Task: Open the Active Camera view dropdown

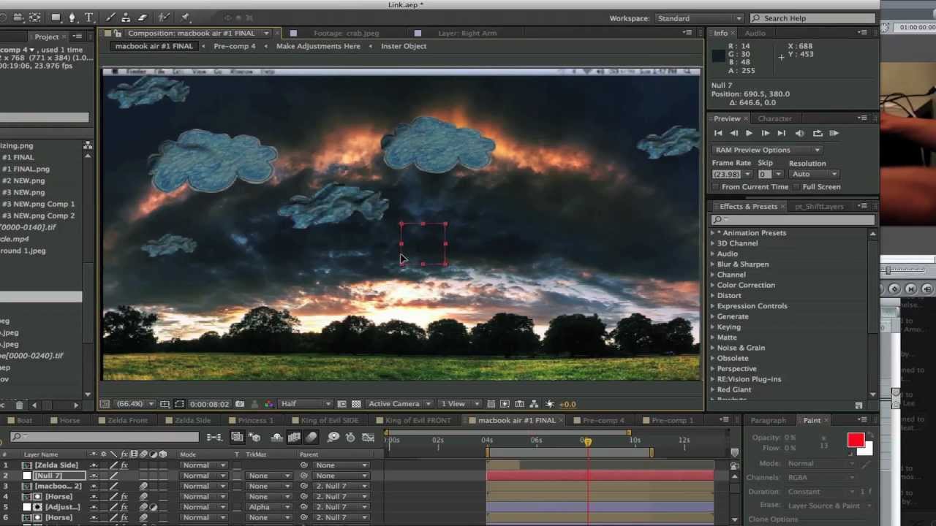Action: coord(399,404)
